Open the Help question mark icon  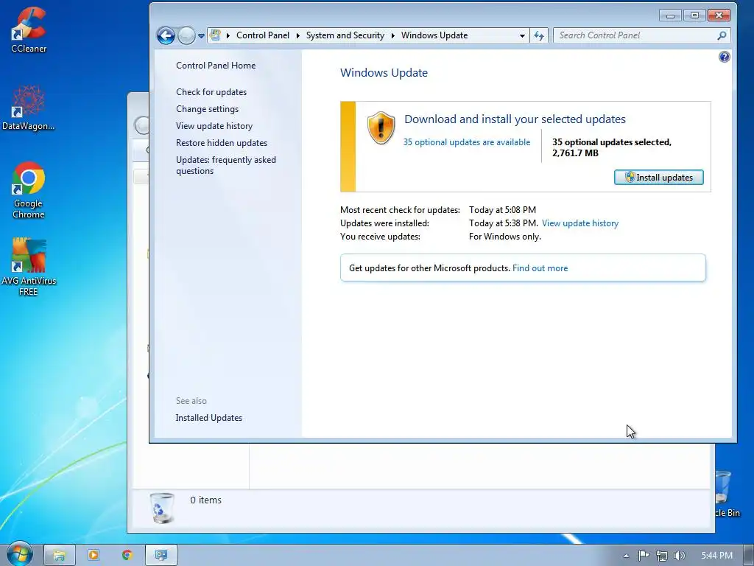pos(725,57)
